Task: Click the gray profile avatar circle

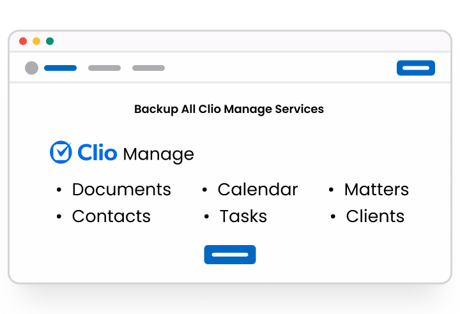Action: point(31,68)
